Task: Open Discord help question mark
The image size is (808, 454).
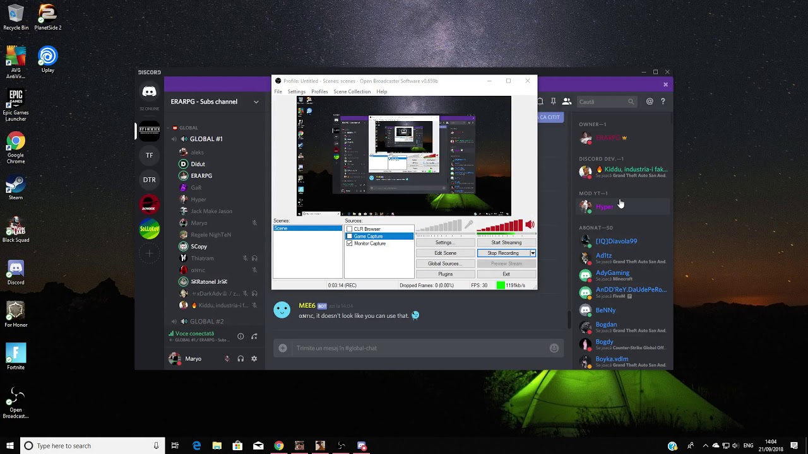Action: click(x=663, y=102)
